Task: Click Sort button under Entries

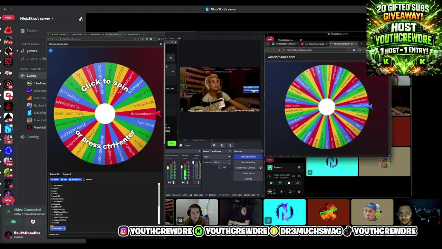Action: click(x=64, y=179)
